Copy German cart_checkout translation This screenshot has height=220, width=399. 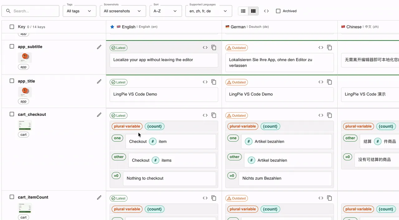click(329, 115)
